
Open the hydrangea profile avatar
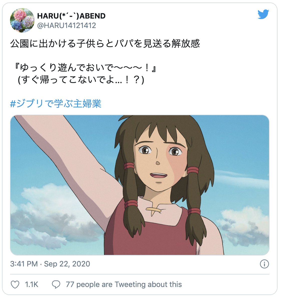(23, 20)
